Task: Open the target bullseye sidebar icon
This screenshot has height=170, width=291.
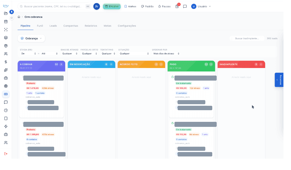Action: 6,86
